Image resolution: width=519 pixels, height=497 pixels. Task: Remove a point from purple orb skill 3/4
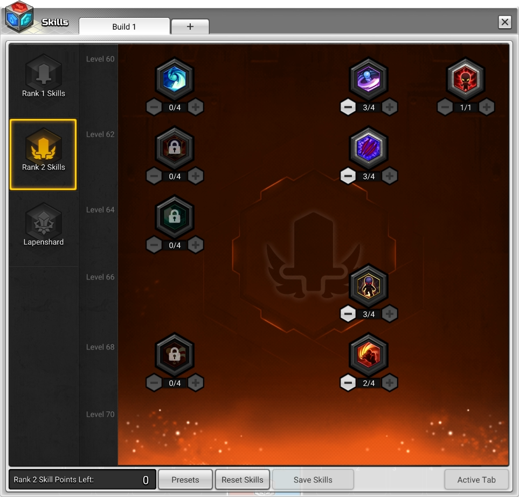(x=348, y=107)
